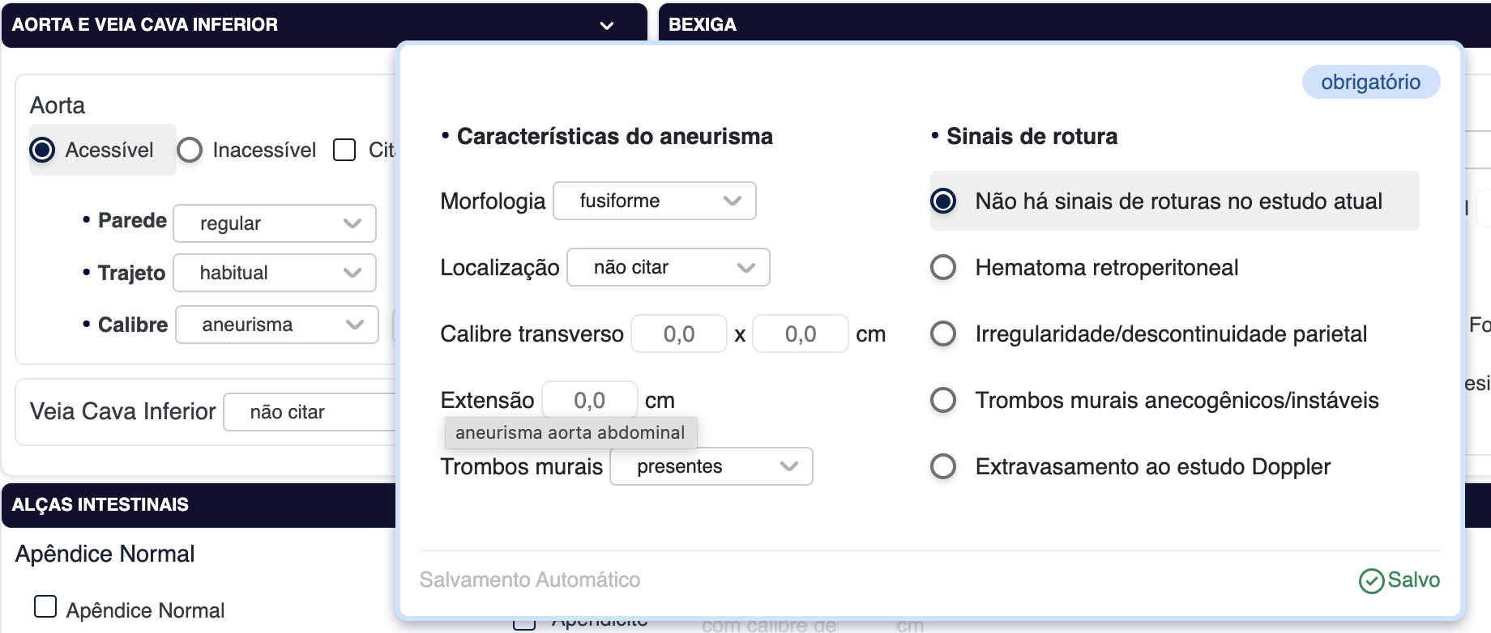This screenshot has width=1491, height=633.
Task: Open the Trajeto dropdown
Action: (275, 273)
